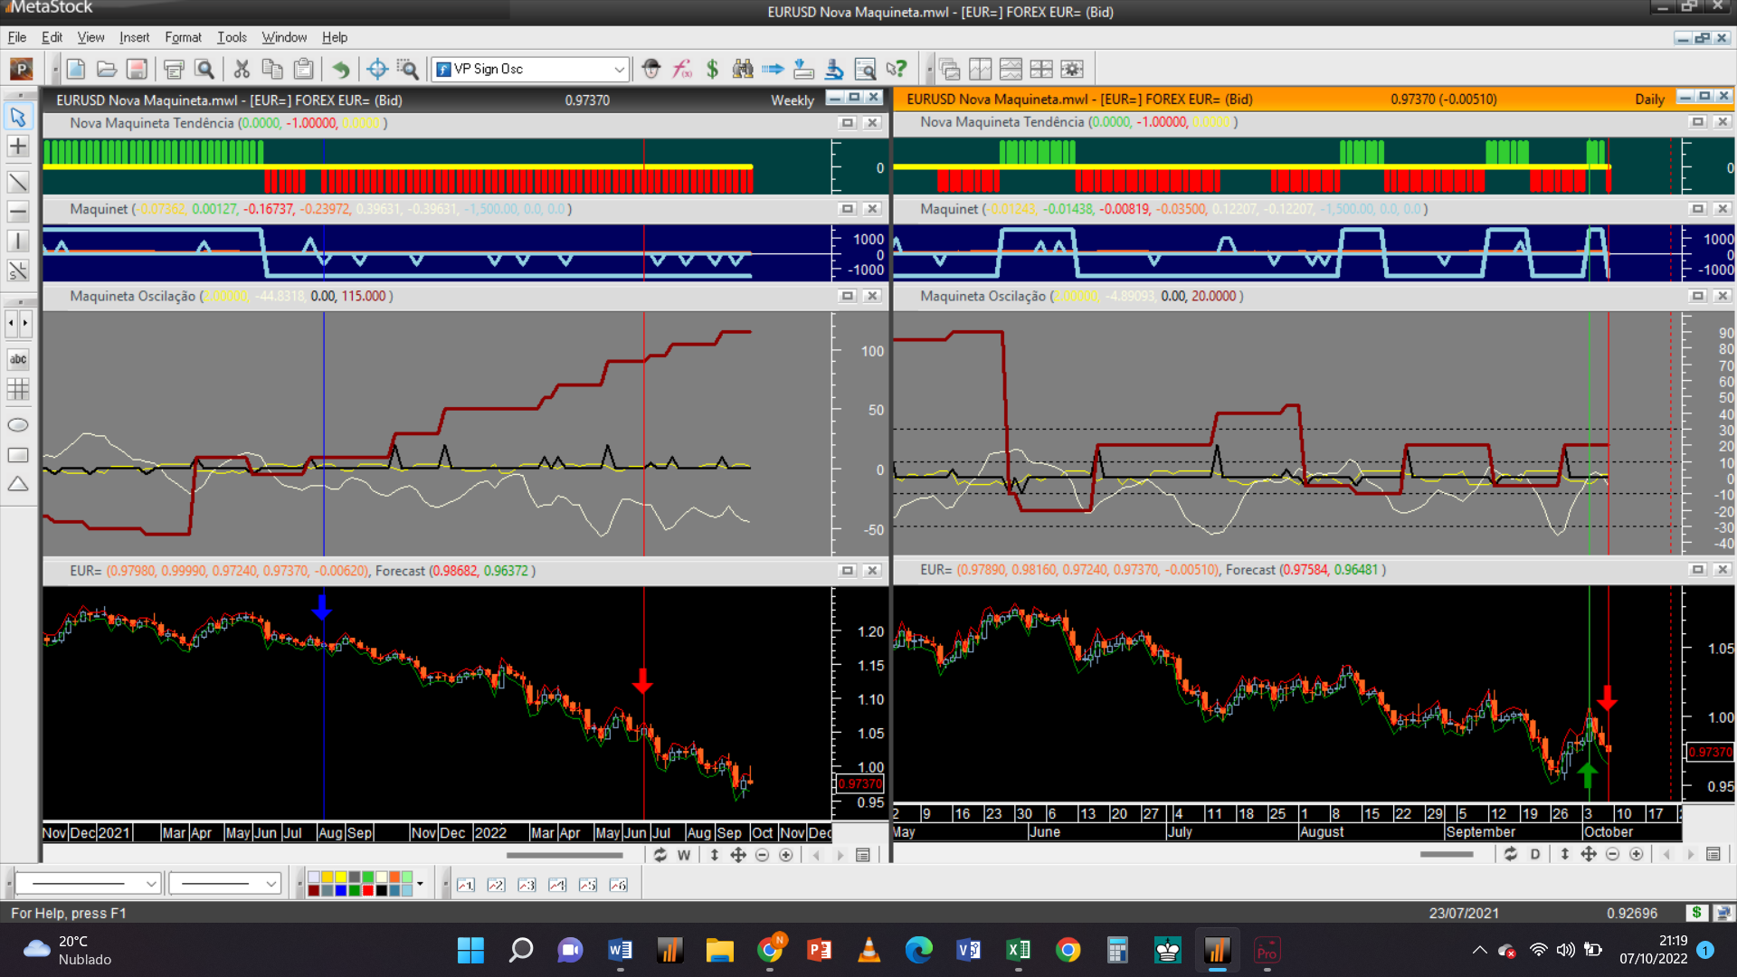
Task: Click the Print Preview icon
Action: tap(205, 69)
